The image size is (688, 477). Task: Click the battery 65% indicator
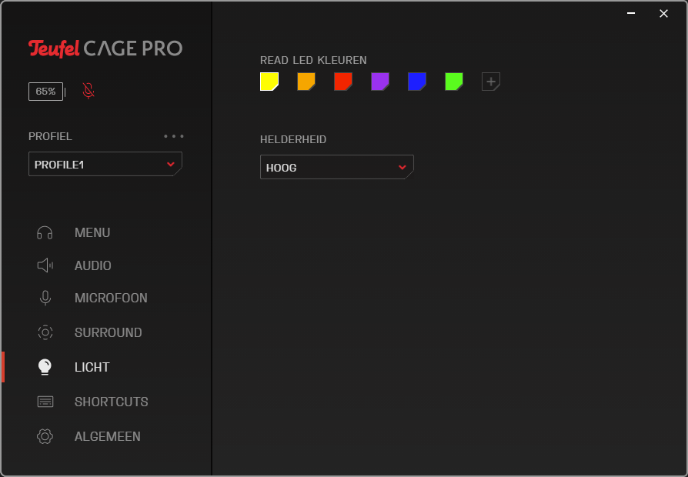point(47,92)
